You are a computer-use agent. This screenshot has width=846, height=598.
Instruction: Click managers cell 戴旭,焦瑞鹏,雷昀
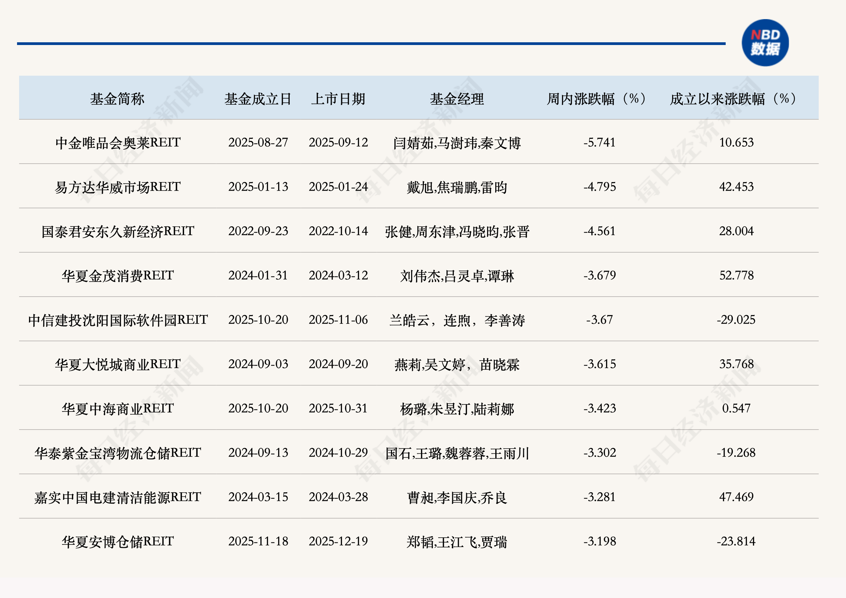(x=457, y=187)
